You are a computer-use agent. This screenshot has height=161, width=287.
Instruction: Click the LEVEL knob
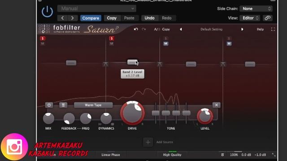pyautogui.click(x=205, y=116)
